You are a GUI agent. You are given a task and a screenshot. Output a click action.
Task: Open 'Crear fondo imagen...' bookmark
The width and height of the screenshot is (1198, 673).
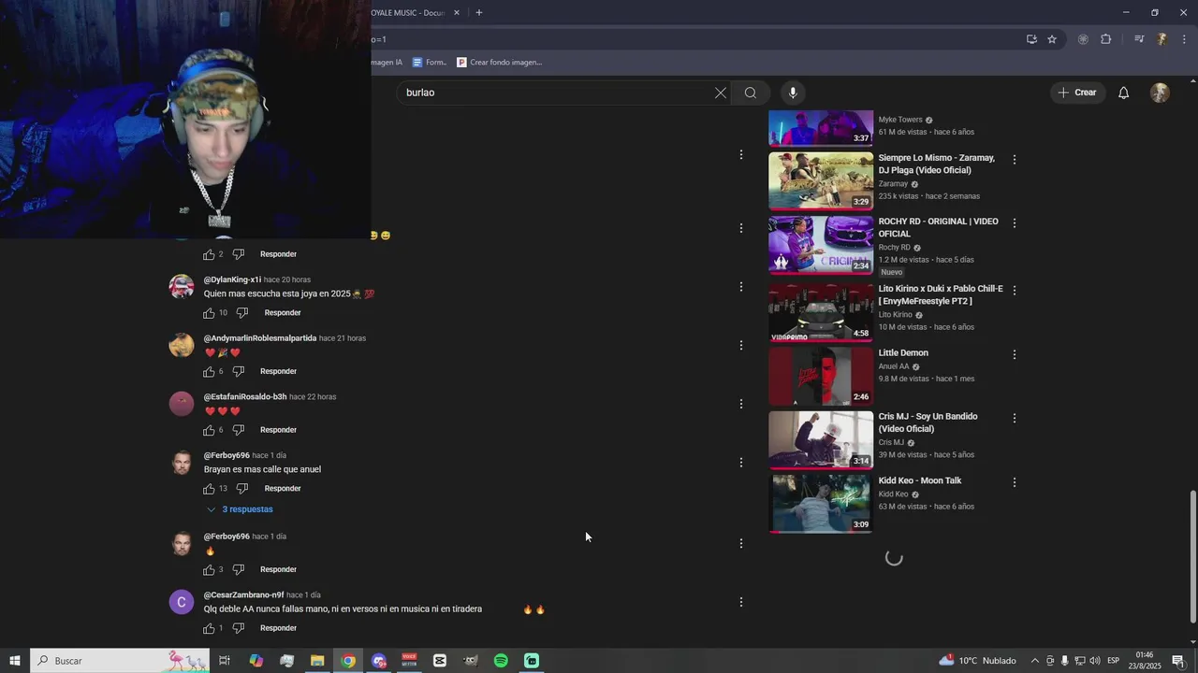(x=499, y=63)
